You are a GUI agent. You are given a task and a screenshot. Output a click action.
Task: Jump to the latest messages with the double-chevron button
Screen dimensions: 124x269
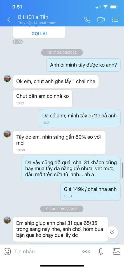[x=112, y=232]
